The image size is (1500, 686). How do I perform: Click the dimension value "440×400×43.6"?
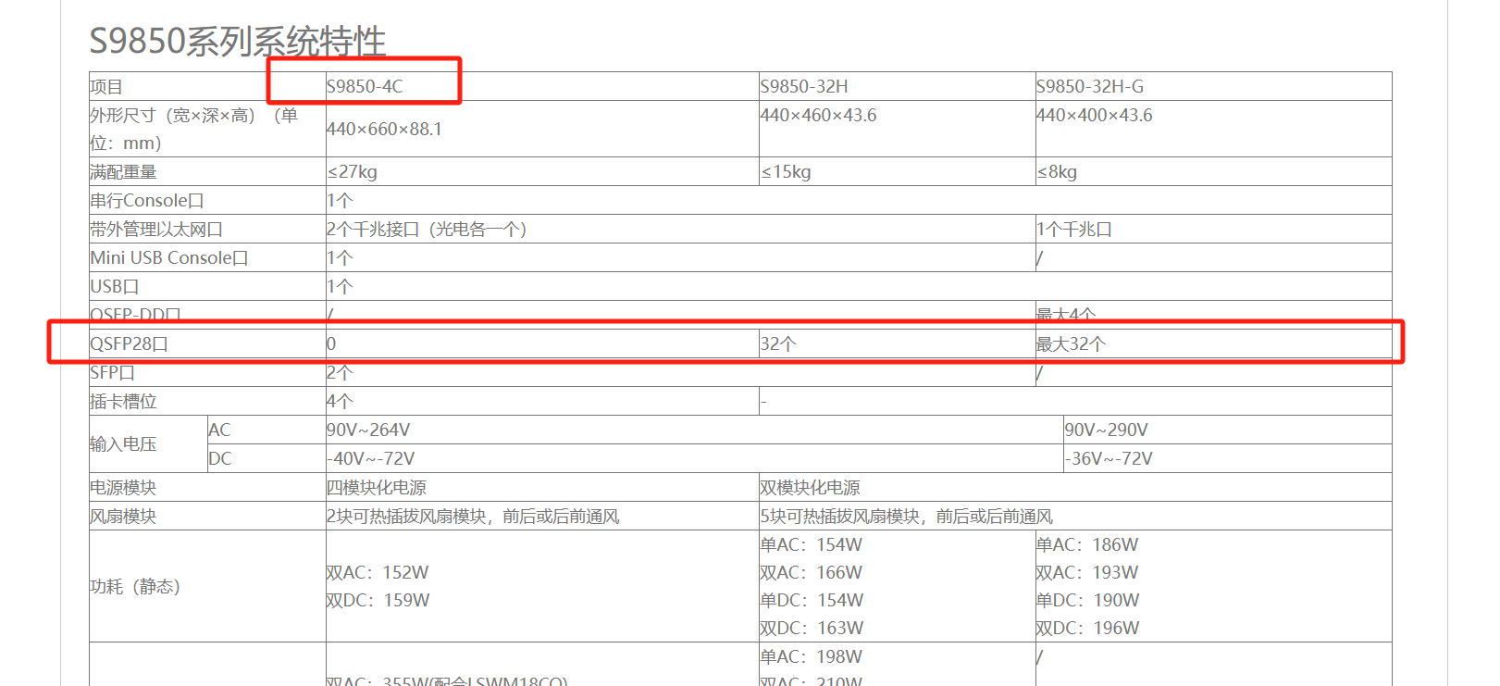click(x=1095, y=116)
